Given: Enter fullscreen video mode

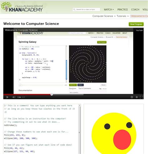Looking at the screenshot, I should coord(141,97).
